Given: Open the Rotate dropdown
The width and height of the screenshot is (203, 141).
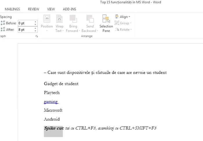Looking at the screenshot, I should click(123, 30).
